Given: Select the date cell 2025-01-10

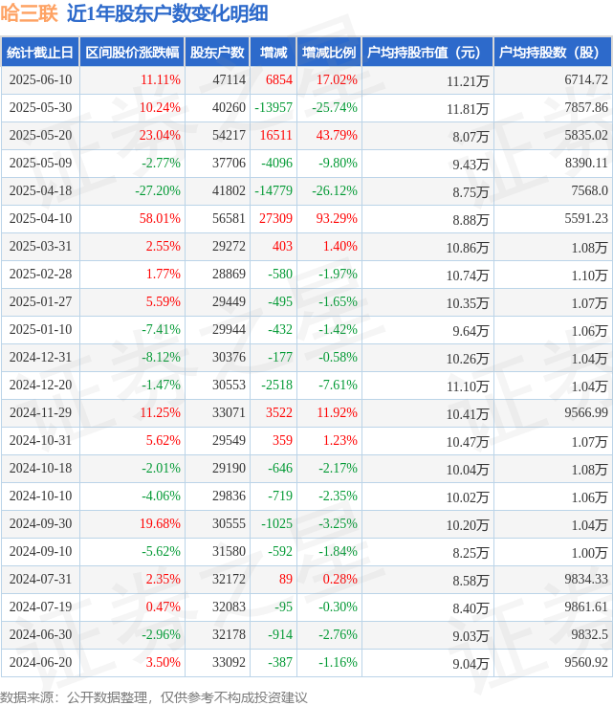Looking at the screenshot, I should [40, 330].
